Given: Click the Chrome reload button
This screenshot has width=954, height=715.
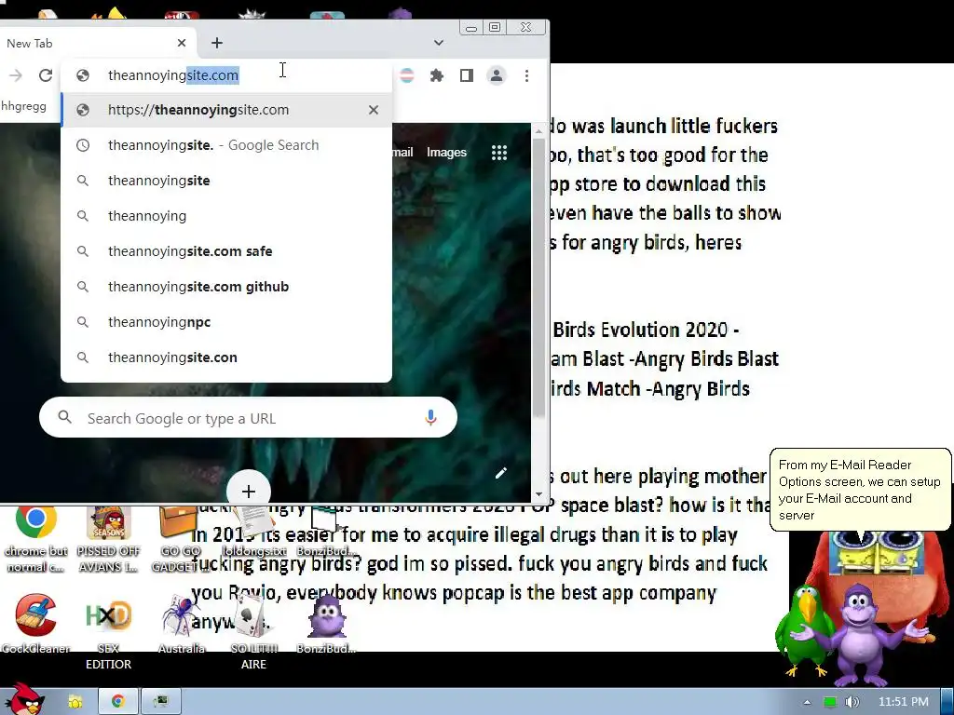Looking at the screenshot, I should point(46,75).
